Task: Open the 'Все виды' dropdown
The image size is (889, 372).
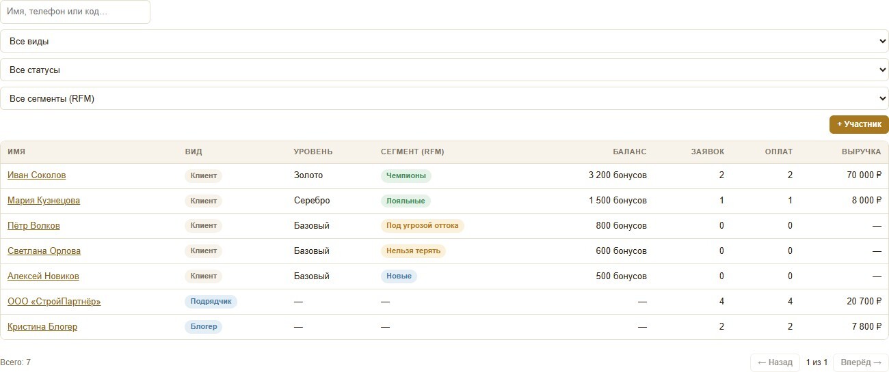Action: click(444, 41)
